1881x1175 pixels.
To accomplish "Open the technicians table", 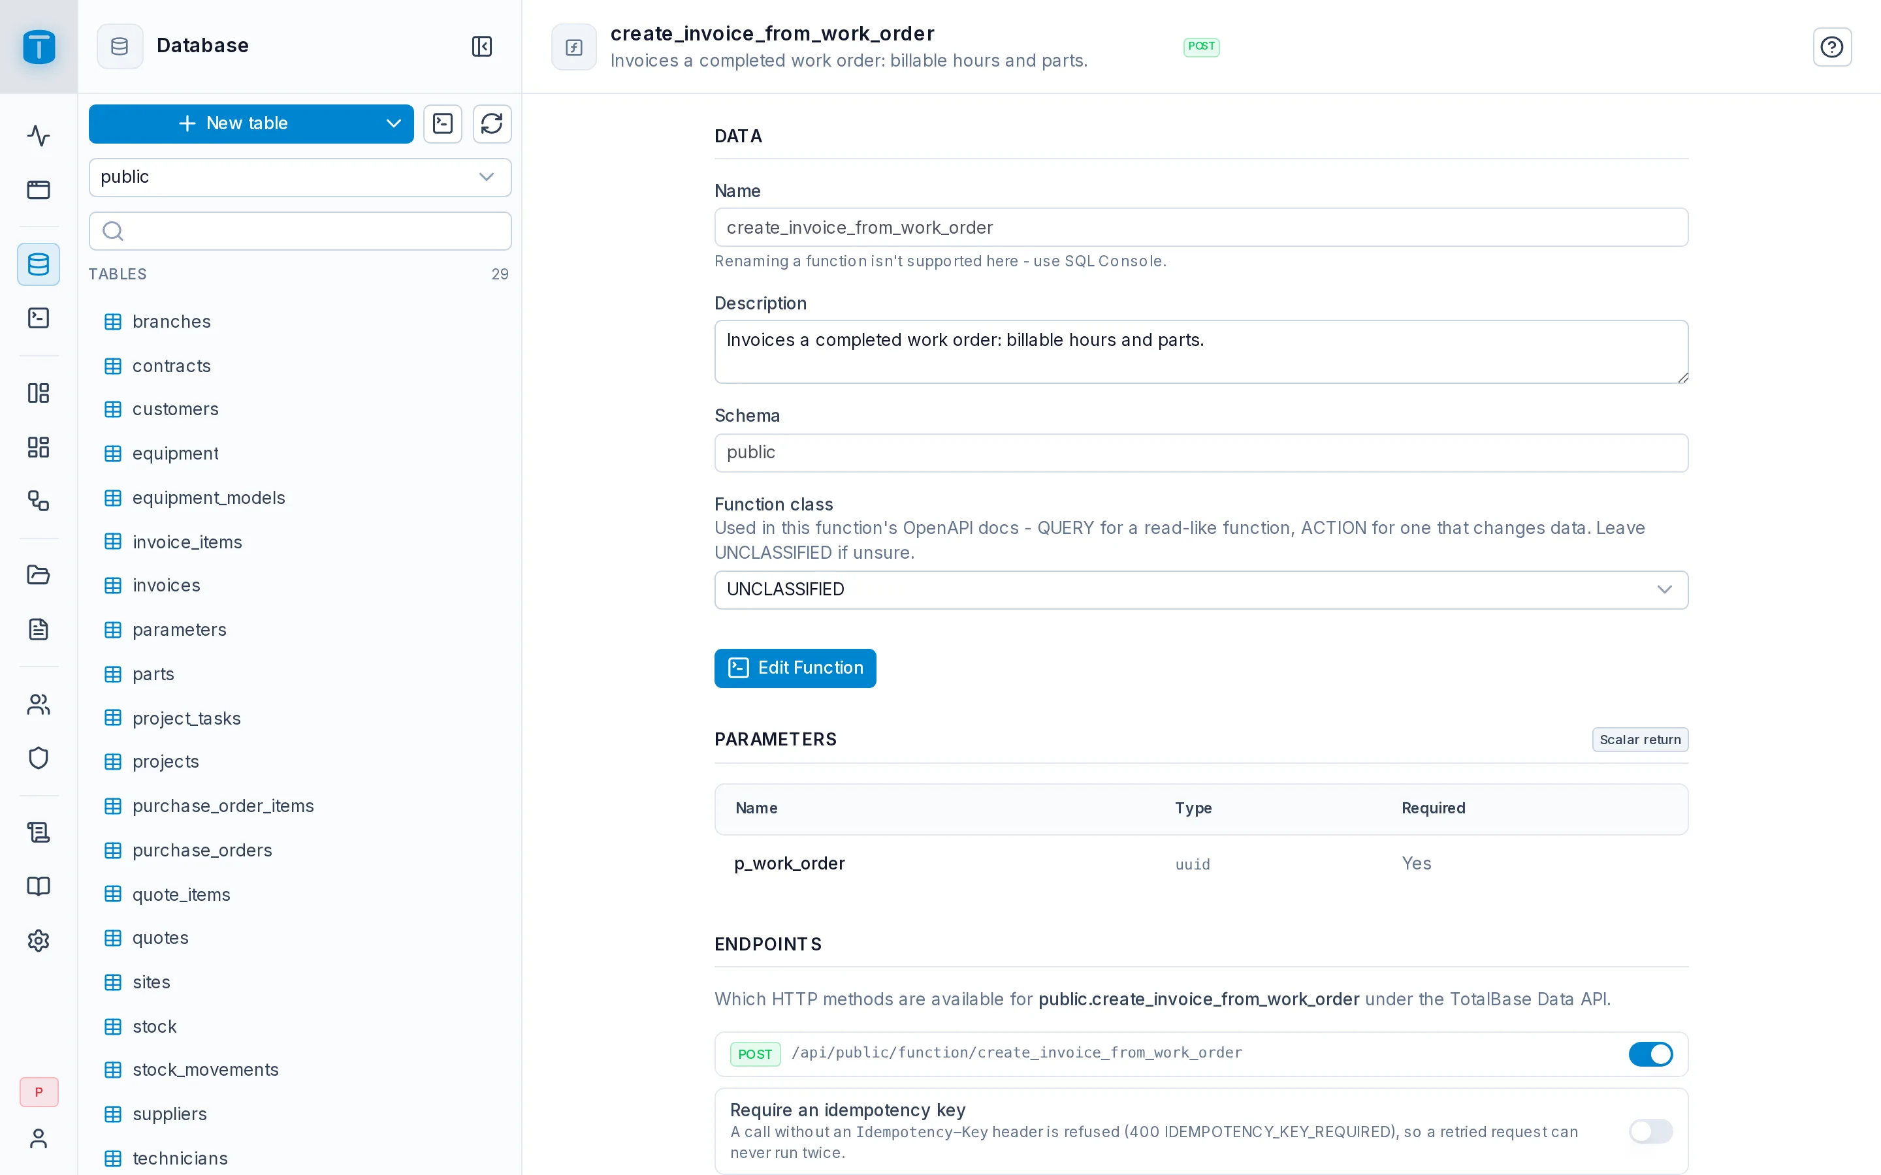I will [300, 1158].
